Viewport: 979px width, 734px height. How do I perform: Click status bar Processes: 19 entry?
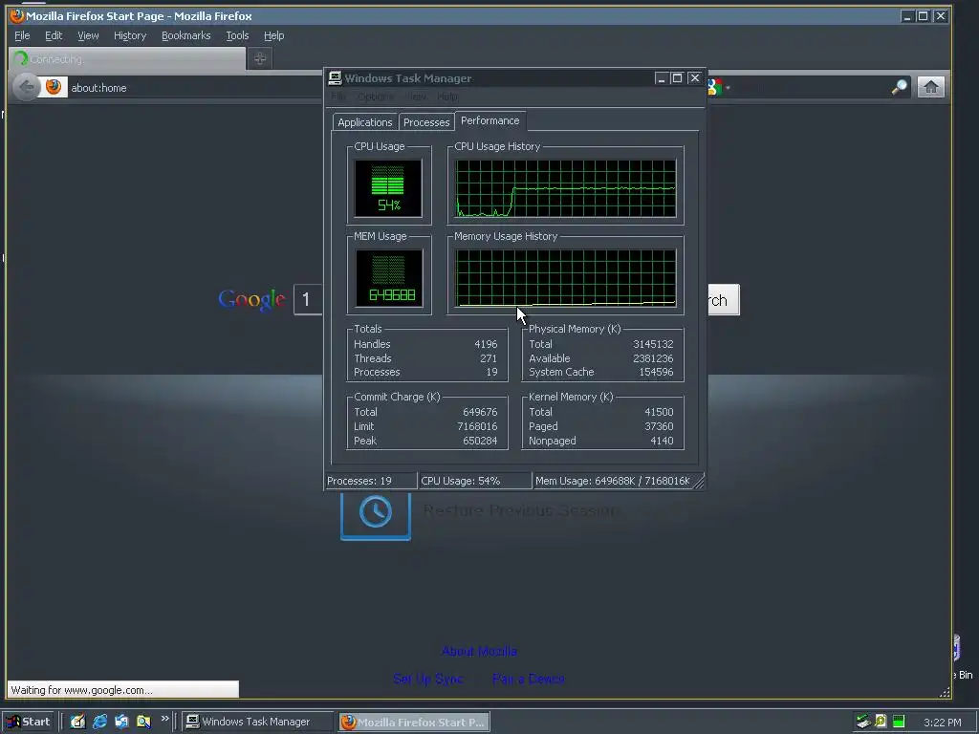click(x=371, y=481)
